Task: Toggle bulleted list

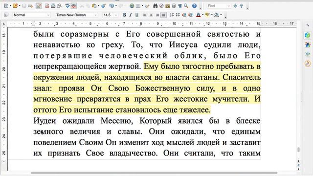Action: (x=178, y=15)
